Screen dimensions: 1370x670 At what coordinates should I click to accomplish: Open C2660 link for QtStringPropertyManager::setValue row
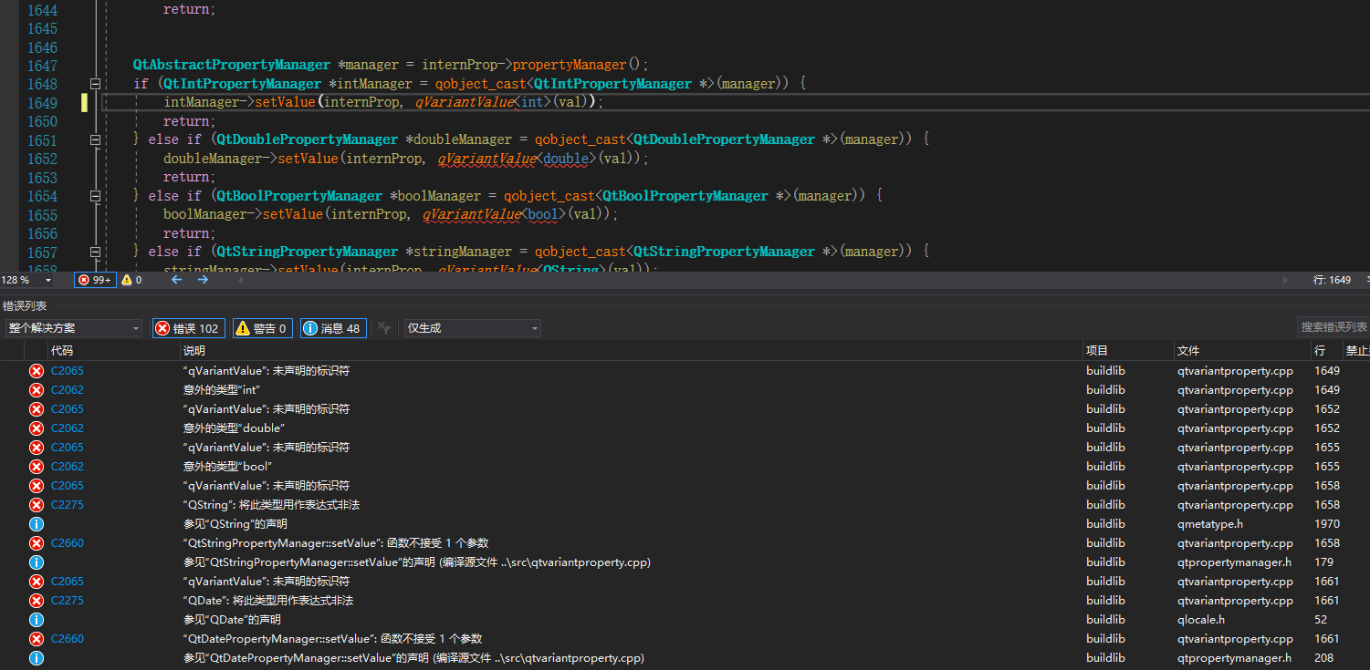[68, 543]
